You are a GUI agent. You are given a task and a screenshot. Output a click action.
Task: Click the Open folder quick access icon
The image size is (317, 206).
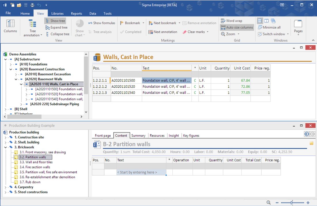pos(19,5)
